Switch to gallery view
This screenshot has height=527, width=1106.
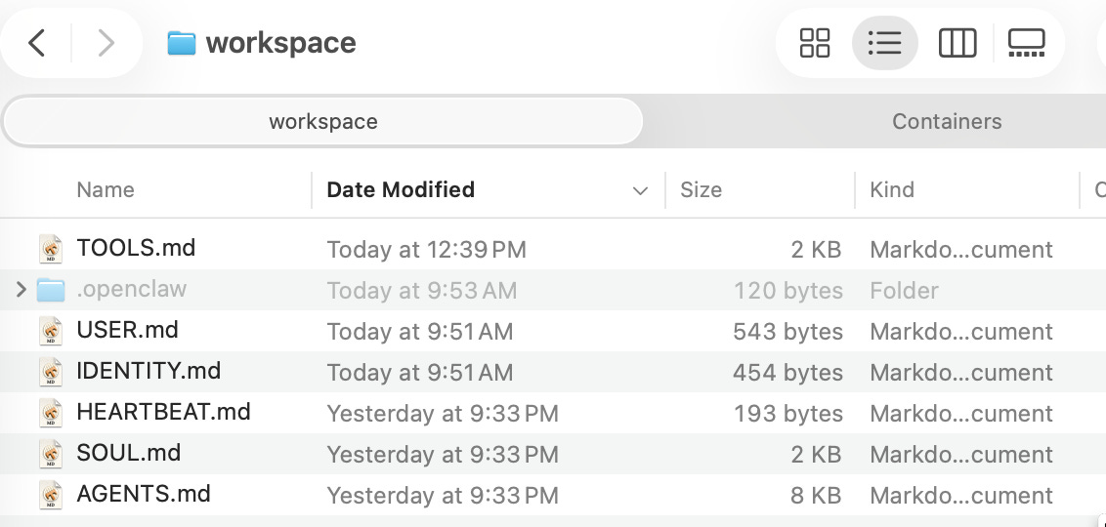tap(1026, 43)
